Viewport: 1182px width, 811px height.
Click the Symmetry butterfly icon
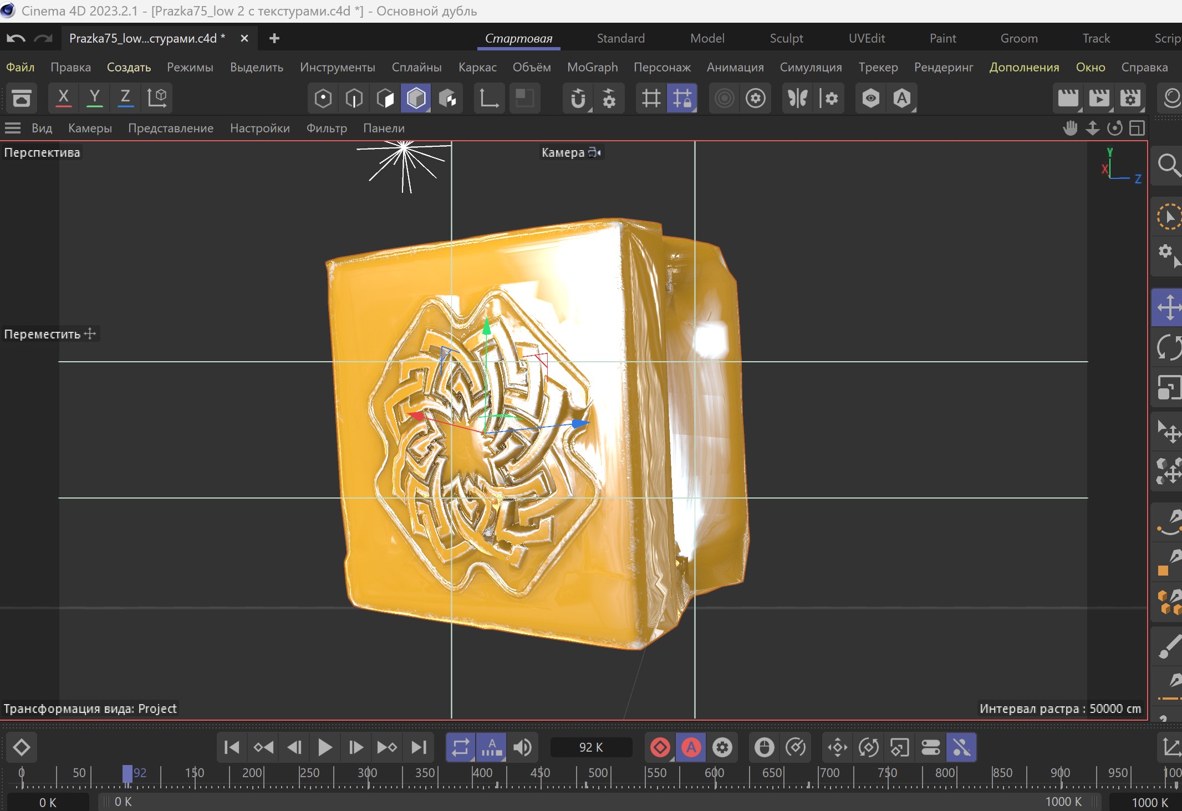tap(797, 99)
